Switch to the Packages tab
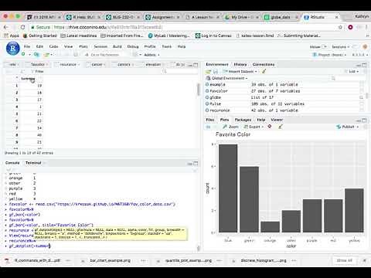The width and height of the screenshot is (371, 278). (x=243, y=120)
